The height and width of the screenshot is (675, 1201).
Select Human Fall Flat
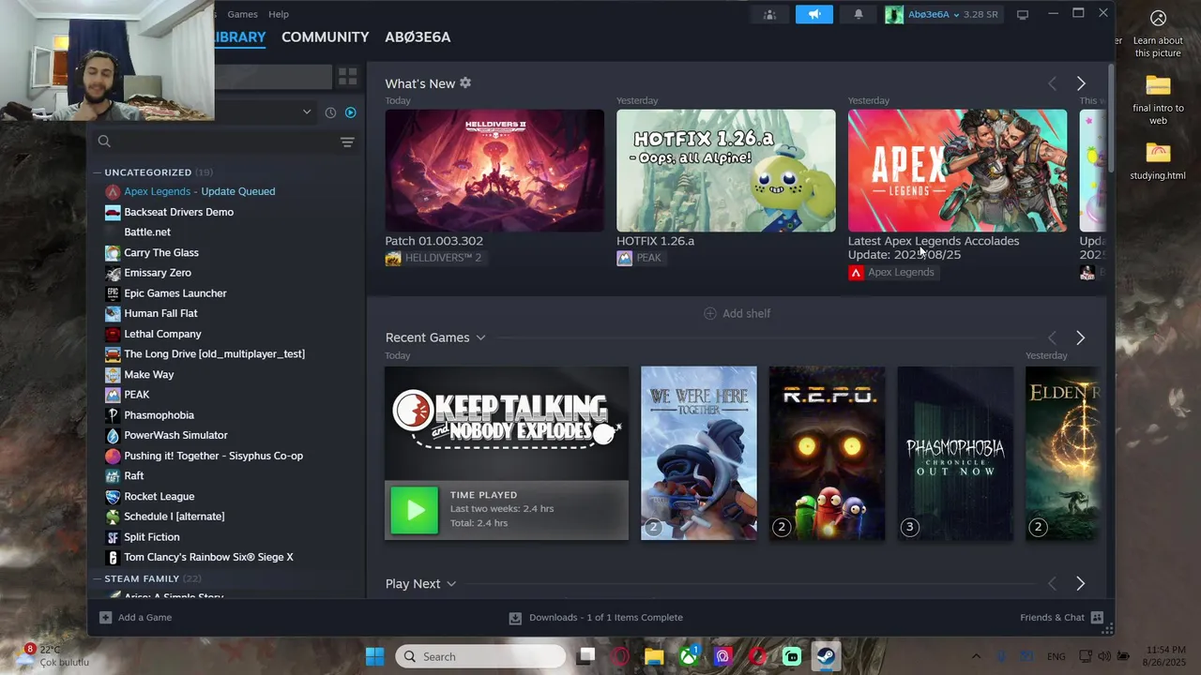point(160,313)
